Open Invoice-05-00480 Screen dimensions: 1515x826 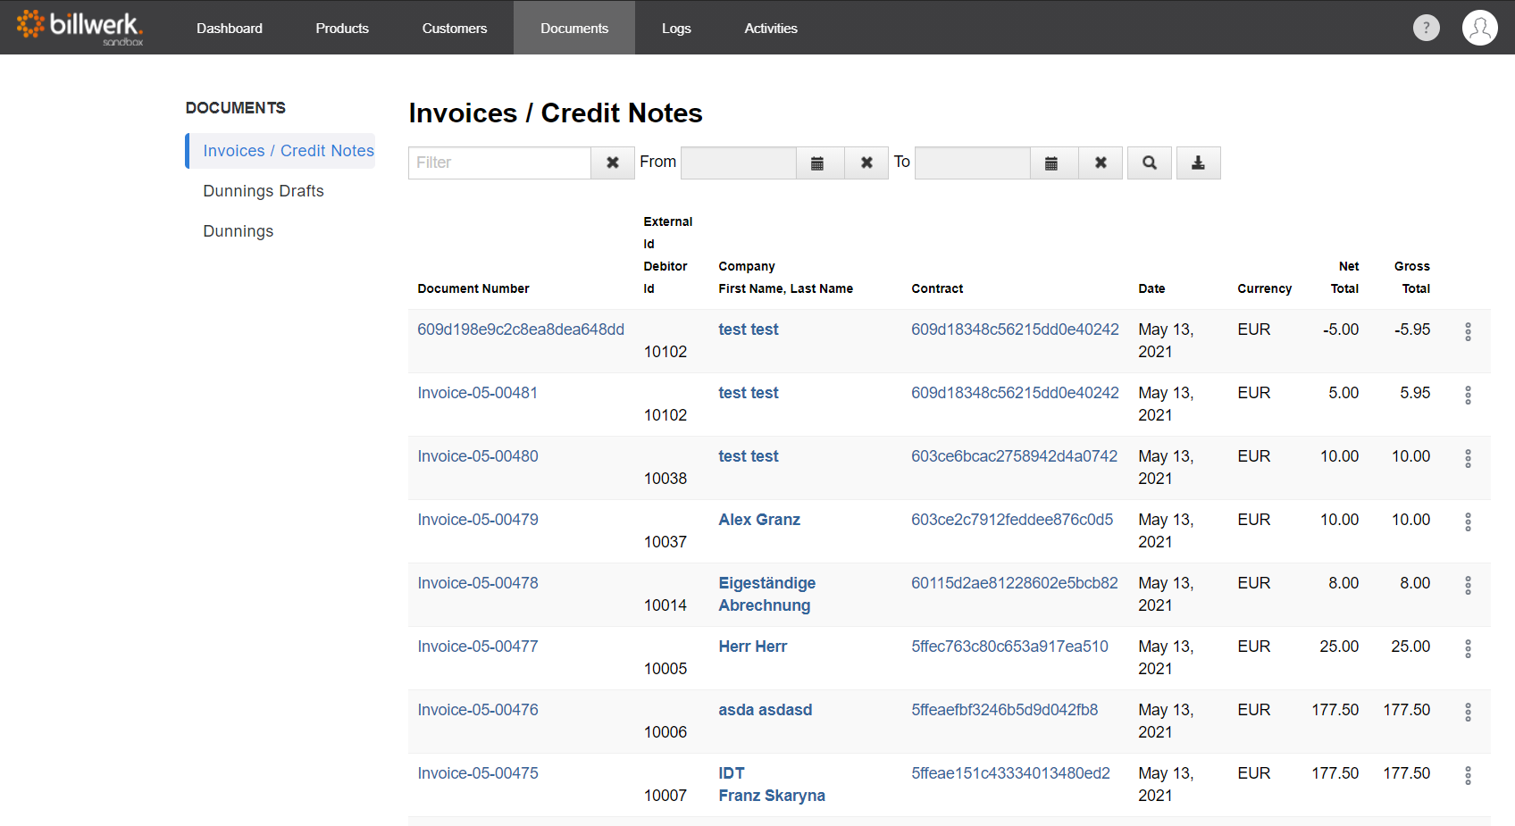[x=478, y=456]
